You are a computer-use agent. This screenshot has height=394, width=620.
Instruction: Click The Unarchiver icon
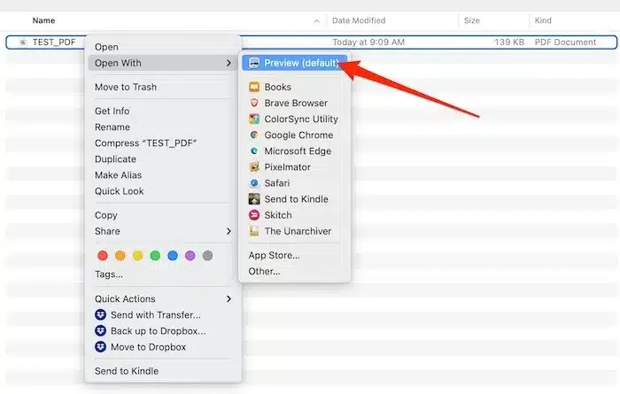click(x=254, y=231)
